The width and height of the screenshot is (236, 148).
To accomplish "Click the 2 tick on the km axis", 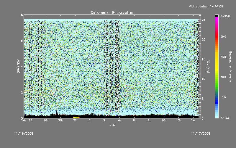I will [x=22, y=92].
